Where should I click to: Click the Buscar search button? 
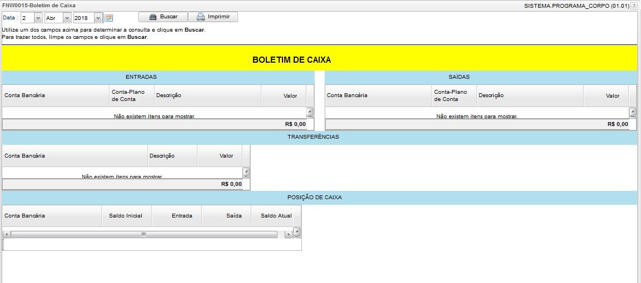coord(163,17)
